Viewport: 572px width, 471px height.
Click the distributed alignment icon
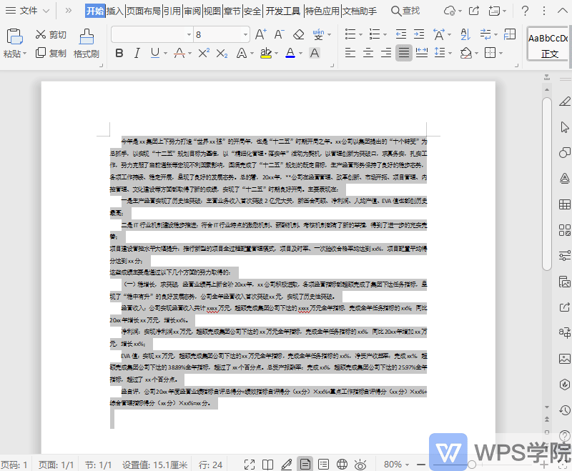[x=422, y=53]
